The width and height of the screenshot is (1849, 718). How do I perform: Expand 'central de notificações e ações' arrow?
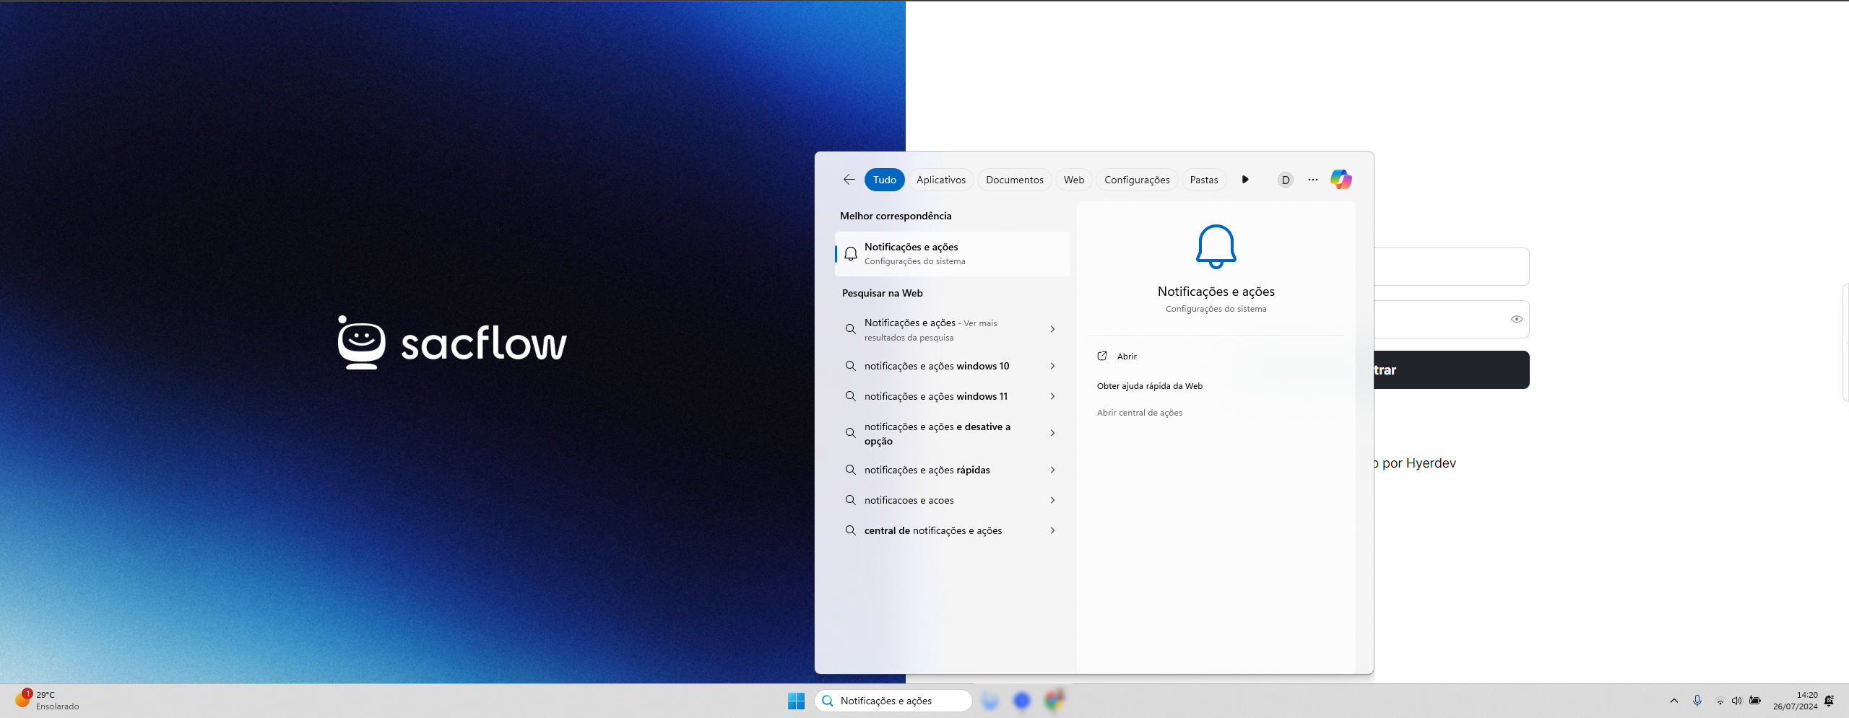point(1052,530)
